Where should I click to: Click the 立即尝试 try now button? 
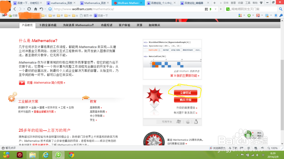point(185,93)
